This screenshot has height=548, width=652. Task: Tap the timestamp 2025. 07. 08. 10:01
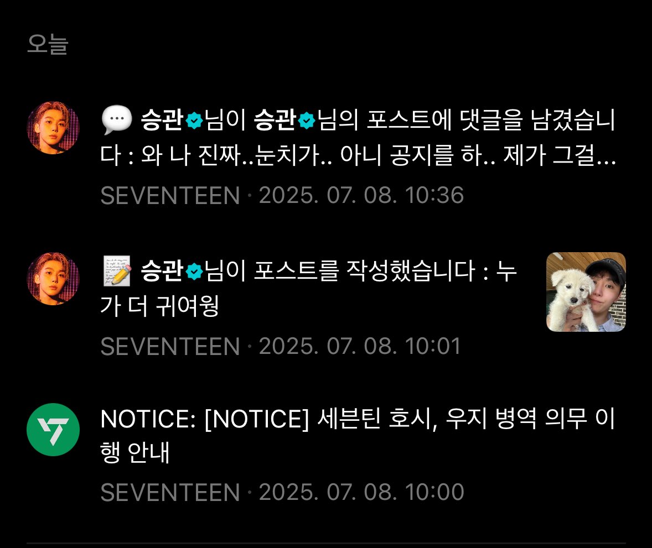click(360, 346)
